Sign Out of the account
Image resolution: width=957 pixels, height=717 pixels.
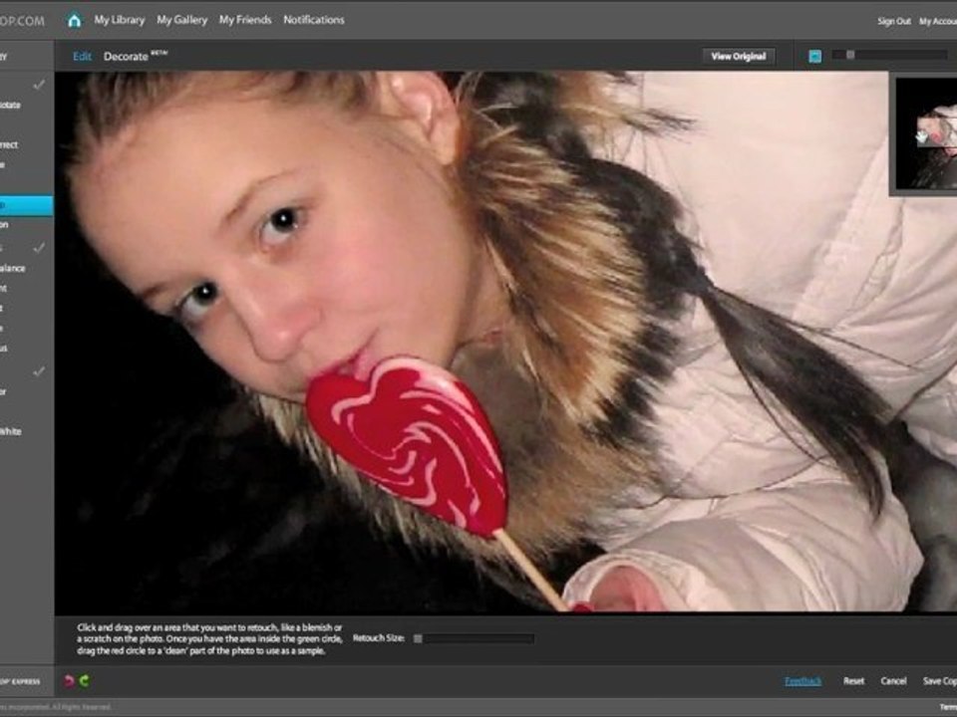894,21
